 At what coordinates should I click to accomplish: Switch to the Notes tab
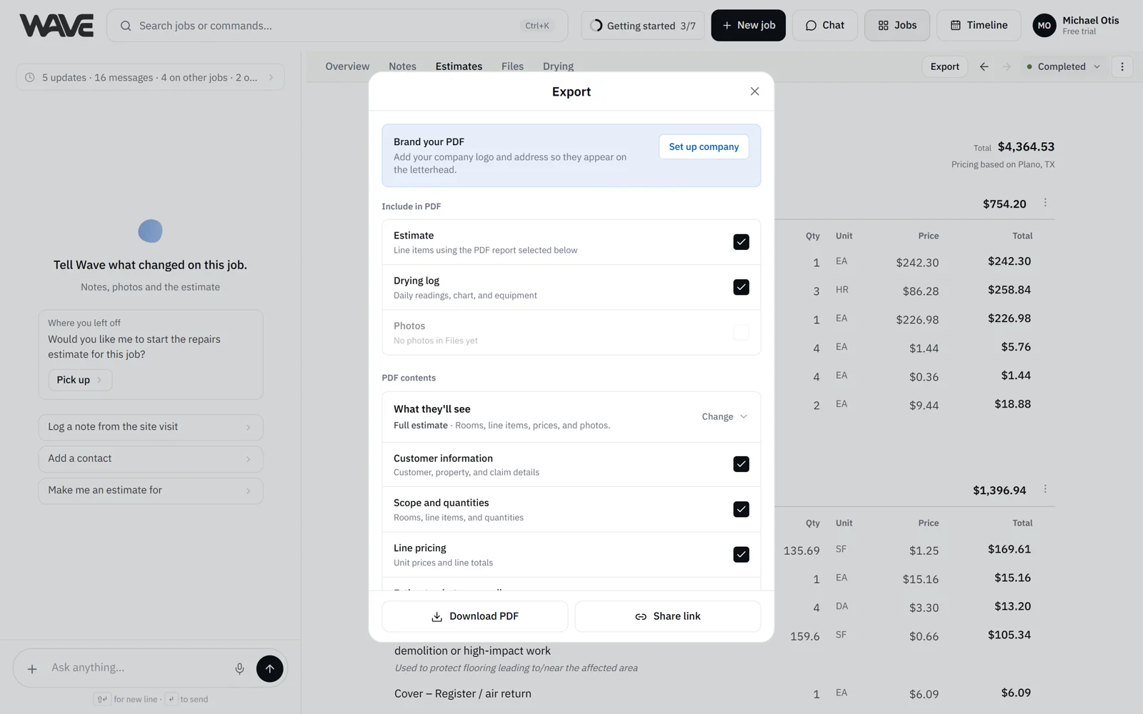(x=402, y=66)
